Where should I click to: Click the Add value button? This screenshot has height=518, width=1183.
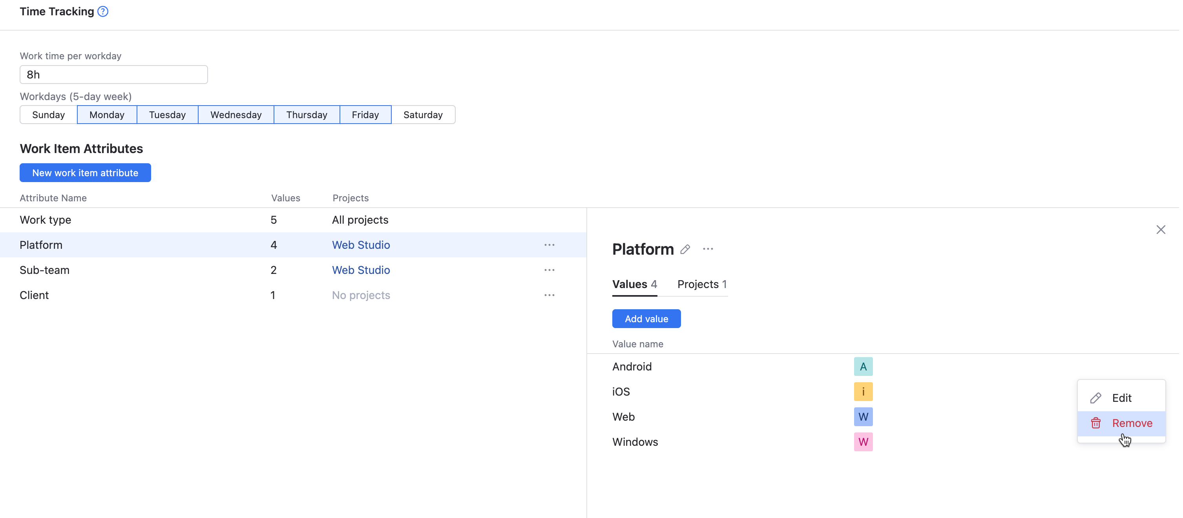coord(646,319)
